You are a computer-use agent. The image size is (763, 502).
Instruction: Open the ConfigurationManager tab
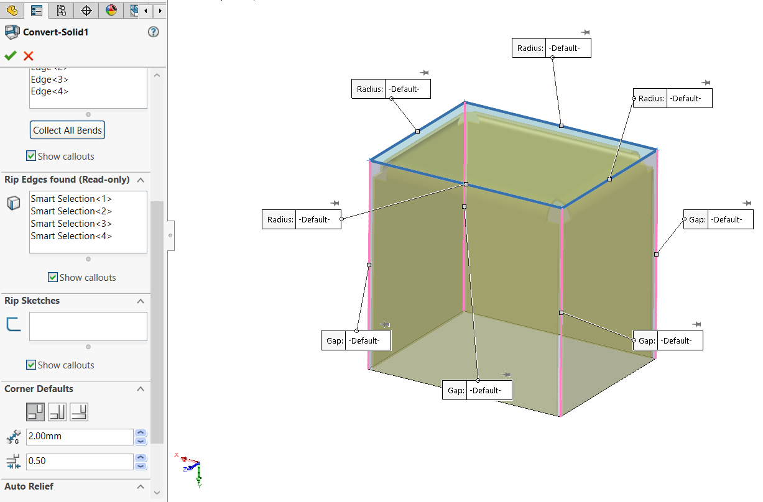(x=61, y=11)
